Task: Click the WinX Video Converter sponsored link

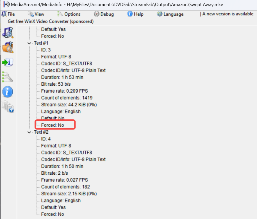Action: pyautogui.click(x=51, y=21)
